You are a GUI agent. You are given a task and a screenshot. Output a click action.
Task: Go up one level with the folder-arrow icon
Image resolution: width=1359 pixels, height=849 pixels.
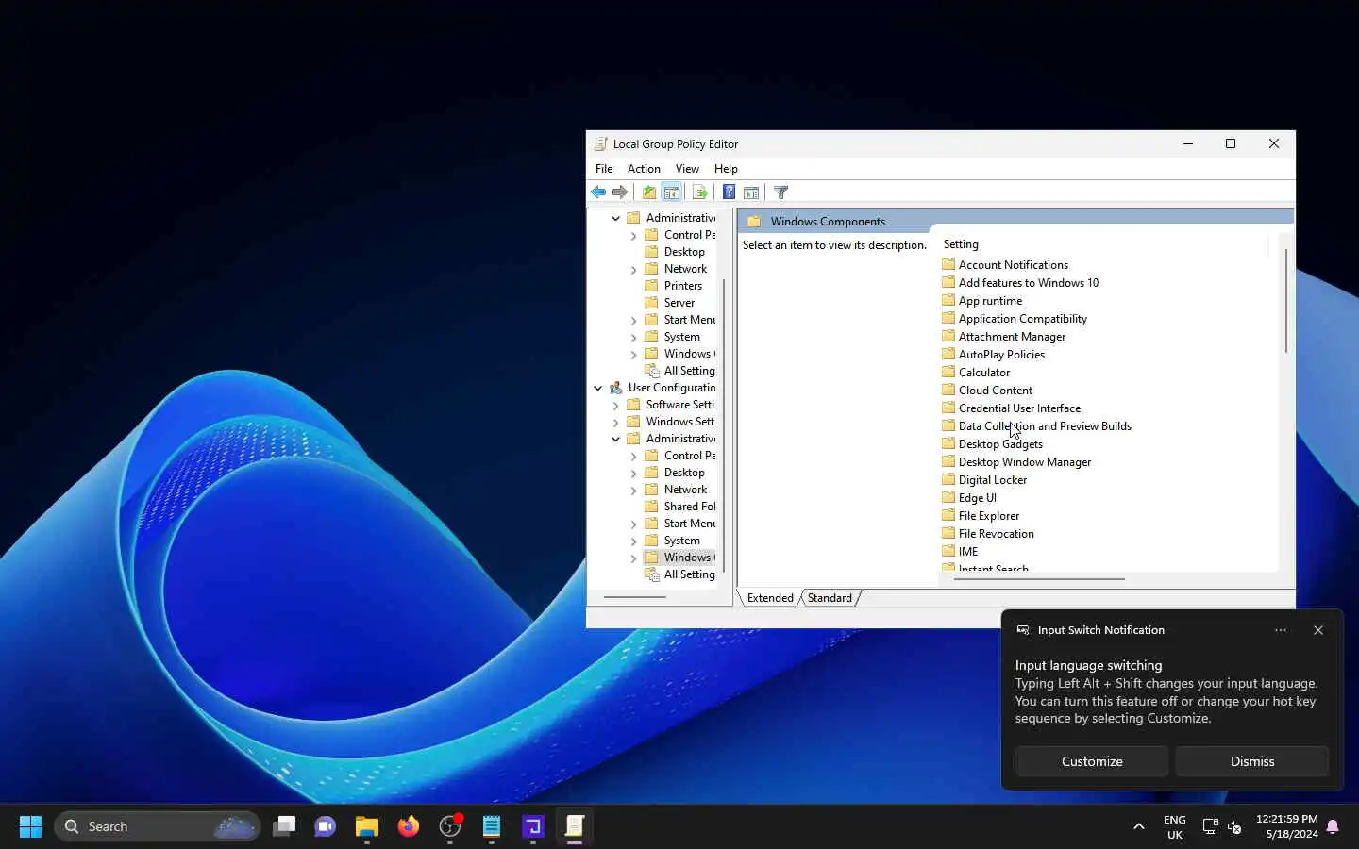[649, 192]
